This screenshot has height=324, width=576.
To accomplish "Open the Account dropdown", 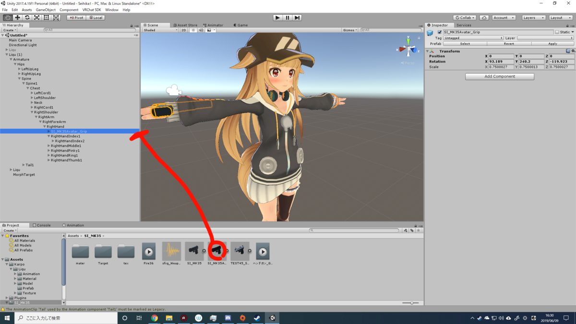I will click(x=504, y=18).
